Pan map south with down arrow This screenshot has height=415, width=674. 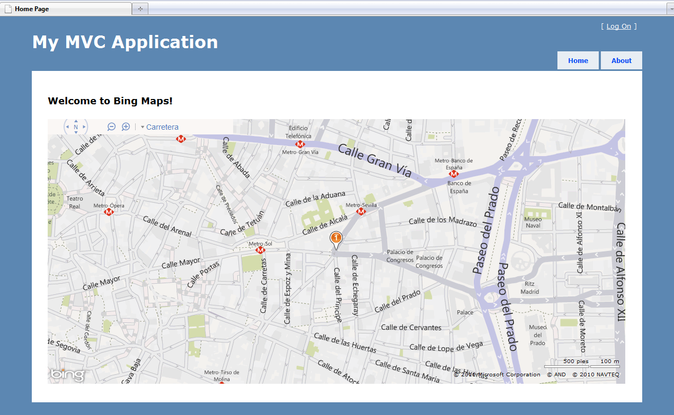(76, 133)
